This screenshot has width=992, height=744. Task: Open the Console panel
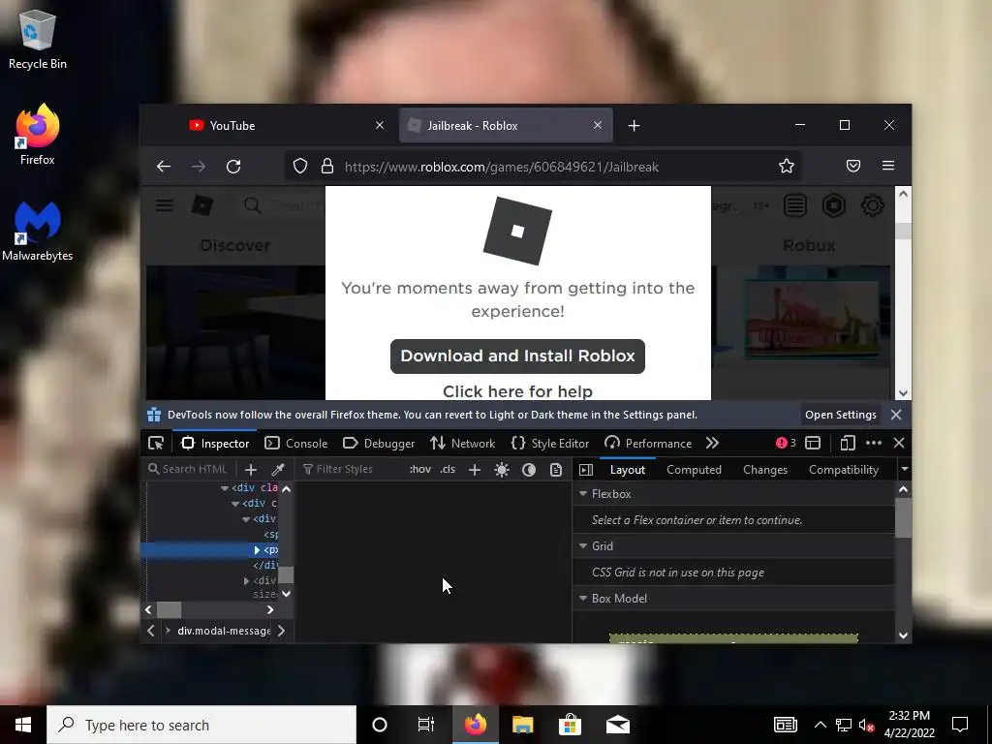pyautogui.click(x=296, y=443)
